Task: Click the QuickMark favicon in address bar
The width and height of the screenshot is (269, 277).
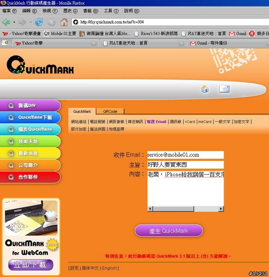Action: (76, 22)
